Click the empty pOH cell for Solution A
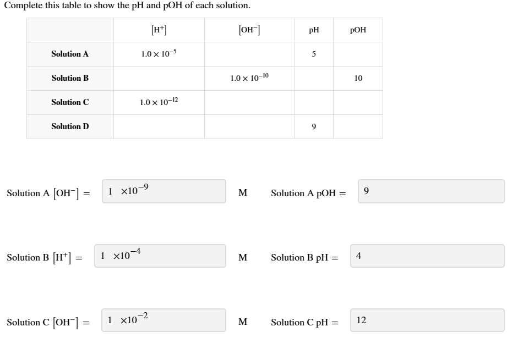Viewport: 507px width, 354px height. 359,54
